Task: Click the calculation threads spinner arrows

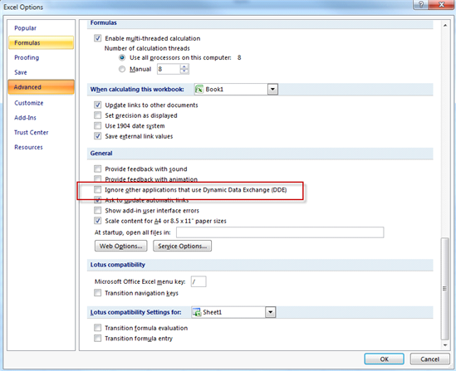Action: point(184,69)
